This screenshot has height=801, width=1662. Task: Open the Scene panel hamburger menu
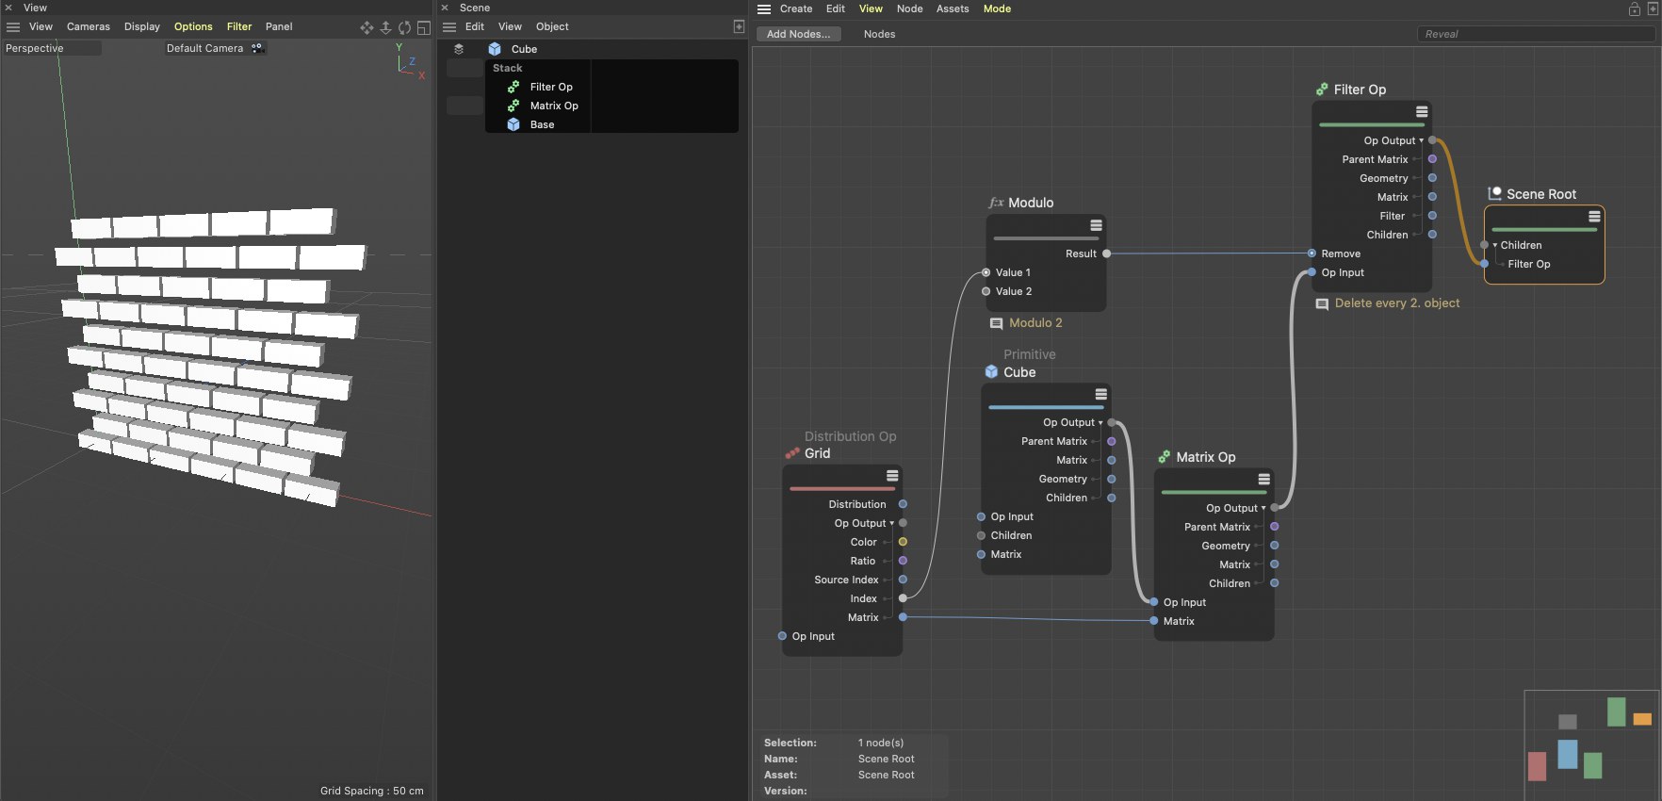(x=449, y=27)
